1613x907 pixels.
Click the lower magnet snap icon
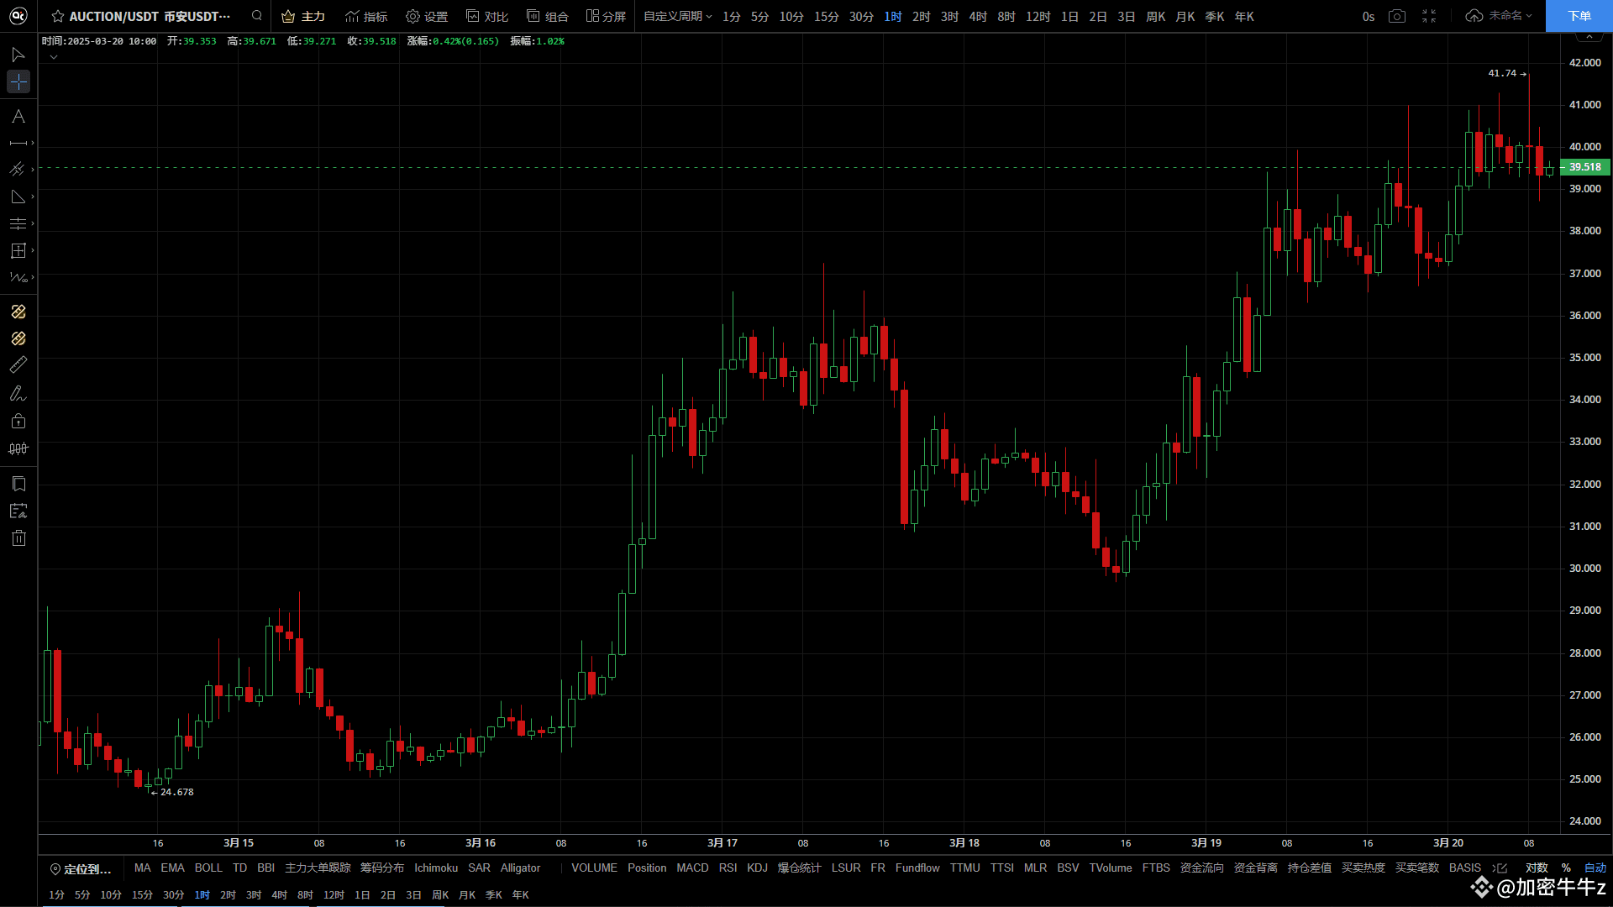point(18,338)
